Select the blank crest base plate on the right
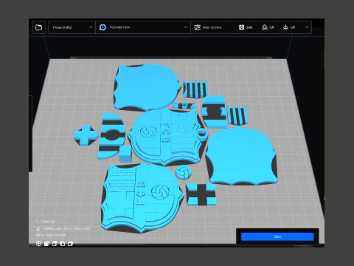The width and height of the screenshot is (354, 266). 242,157
